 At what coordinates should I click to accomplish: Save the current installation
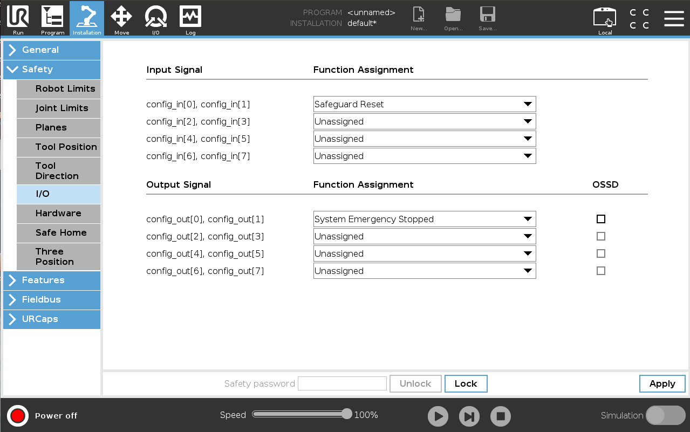[x=487, y=19]
